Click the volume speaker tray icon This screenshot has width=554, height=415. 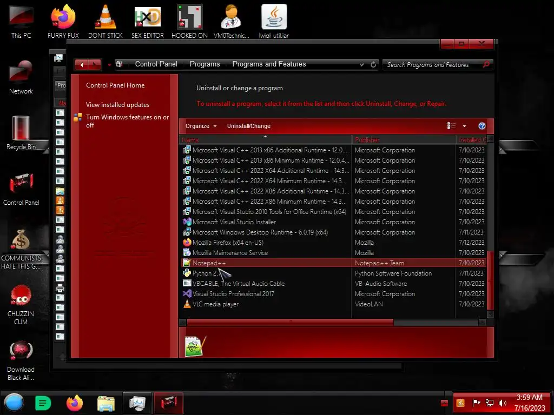pos(503,403)
